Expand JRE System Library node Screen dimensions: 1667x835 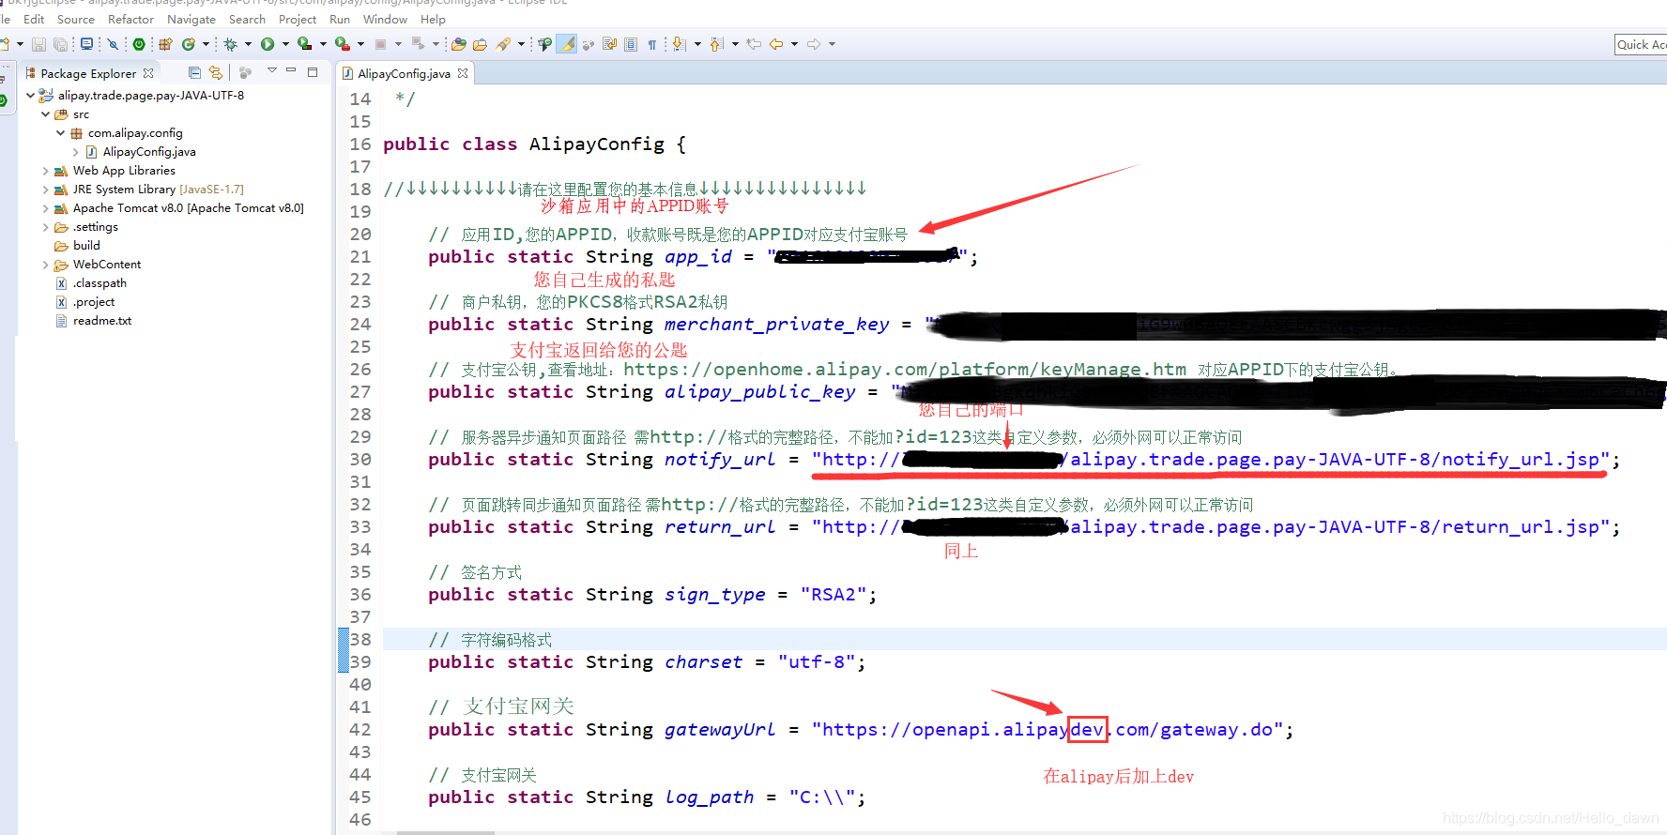tap(45, 190)
